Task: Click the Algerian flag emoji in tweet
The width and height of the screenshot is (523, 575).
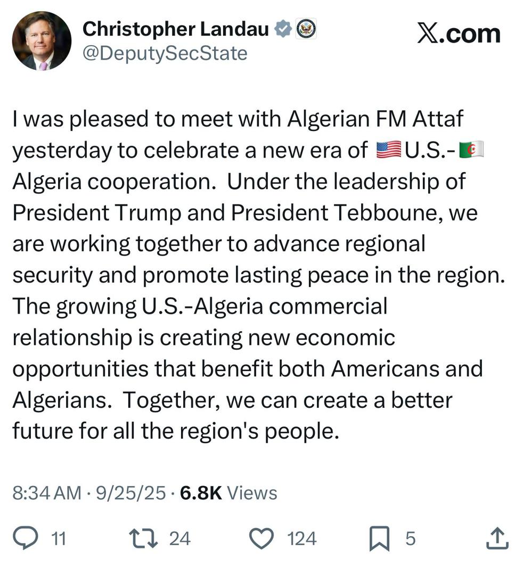Action: point(471,151)
